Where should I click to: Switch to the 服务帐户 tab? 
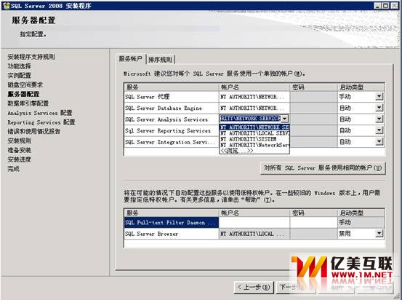click(x=131, y=59)
